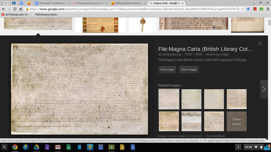Bookmark this page with the star icon
Screen dimensions: 271x152
coord(242,9)
